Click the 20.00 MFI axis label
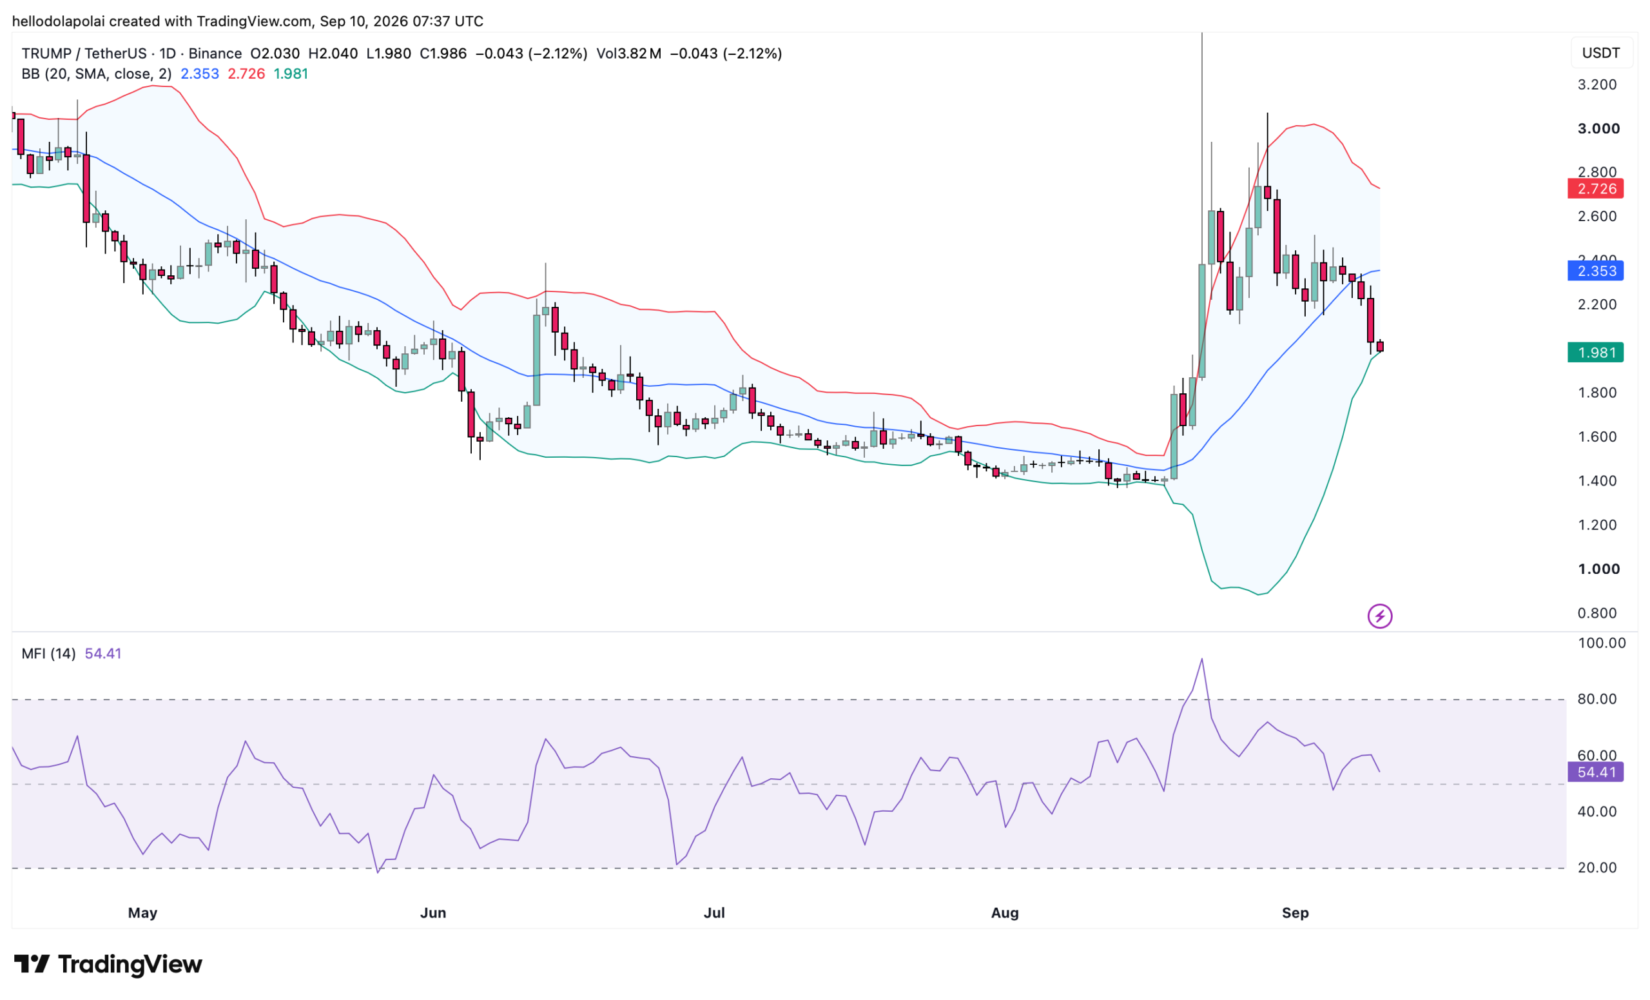This screenshot has height=1000, width=1650. coord(1597,867)
